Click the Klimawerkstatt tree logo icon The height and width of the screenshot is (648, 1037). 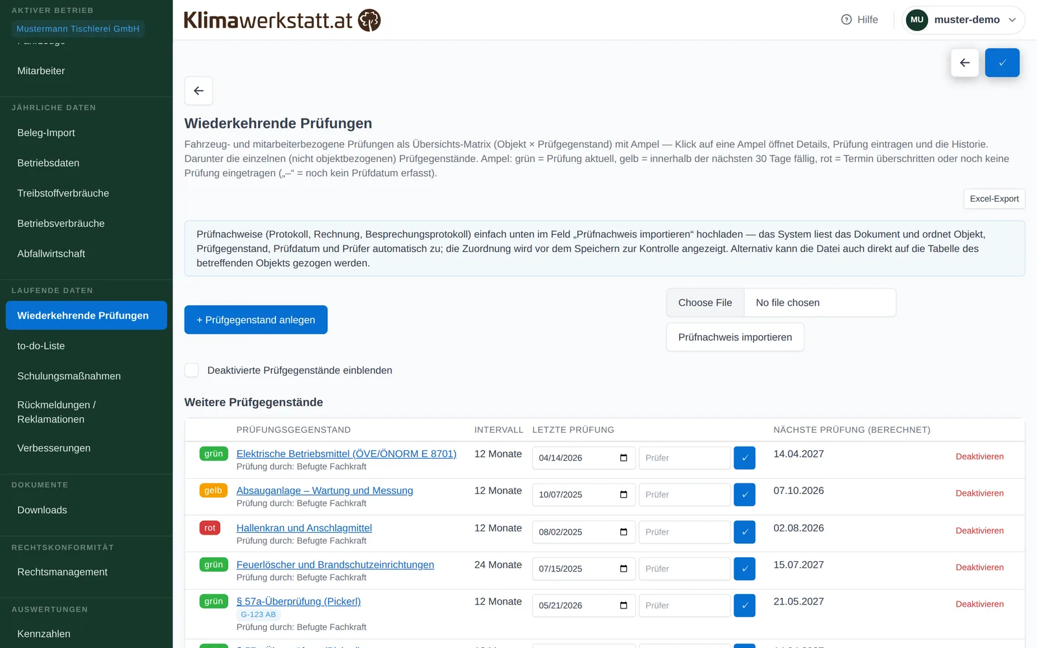point(369,20)
